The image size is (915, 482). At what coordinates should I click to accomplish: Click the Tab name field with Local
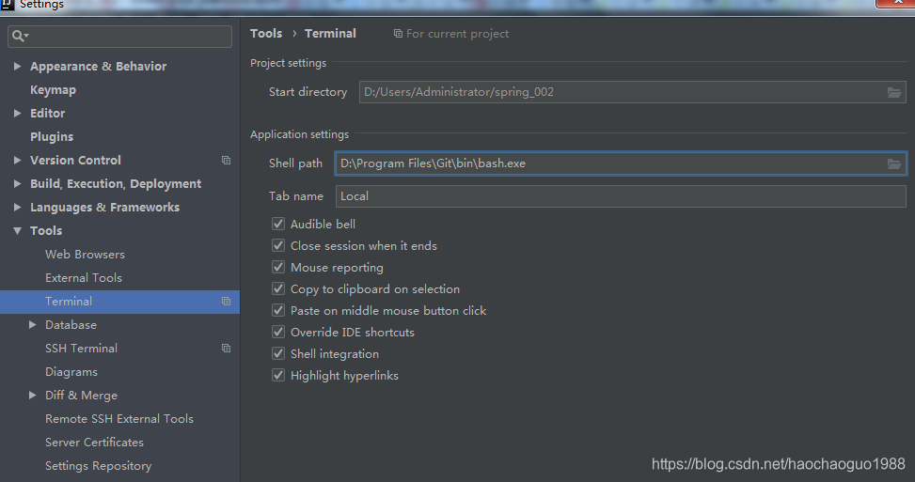(x=621, y=196)
